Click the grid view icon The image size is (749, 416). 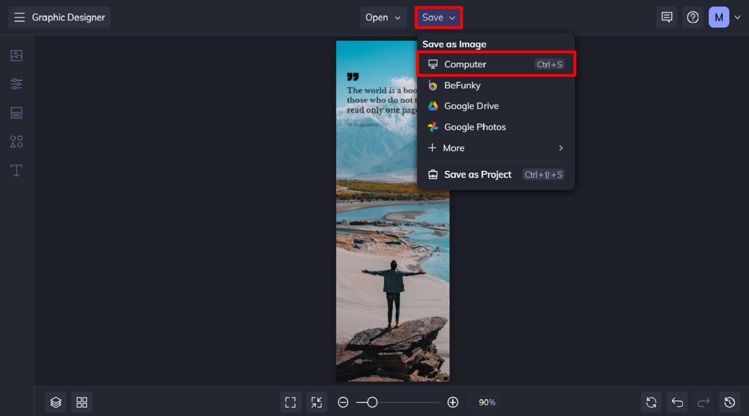coord(82,402)
